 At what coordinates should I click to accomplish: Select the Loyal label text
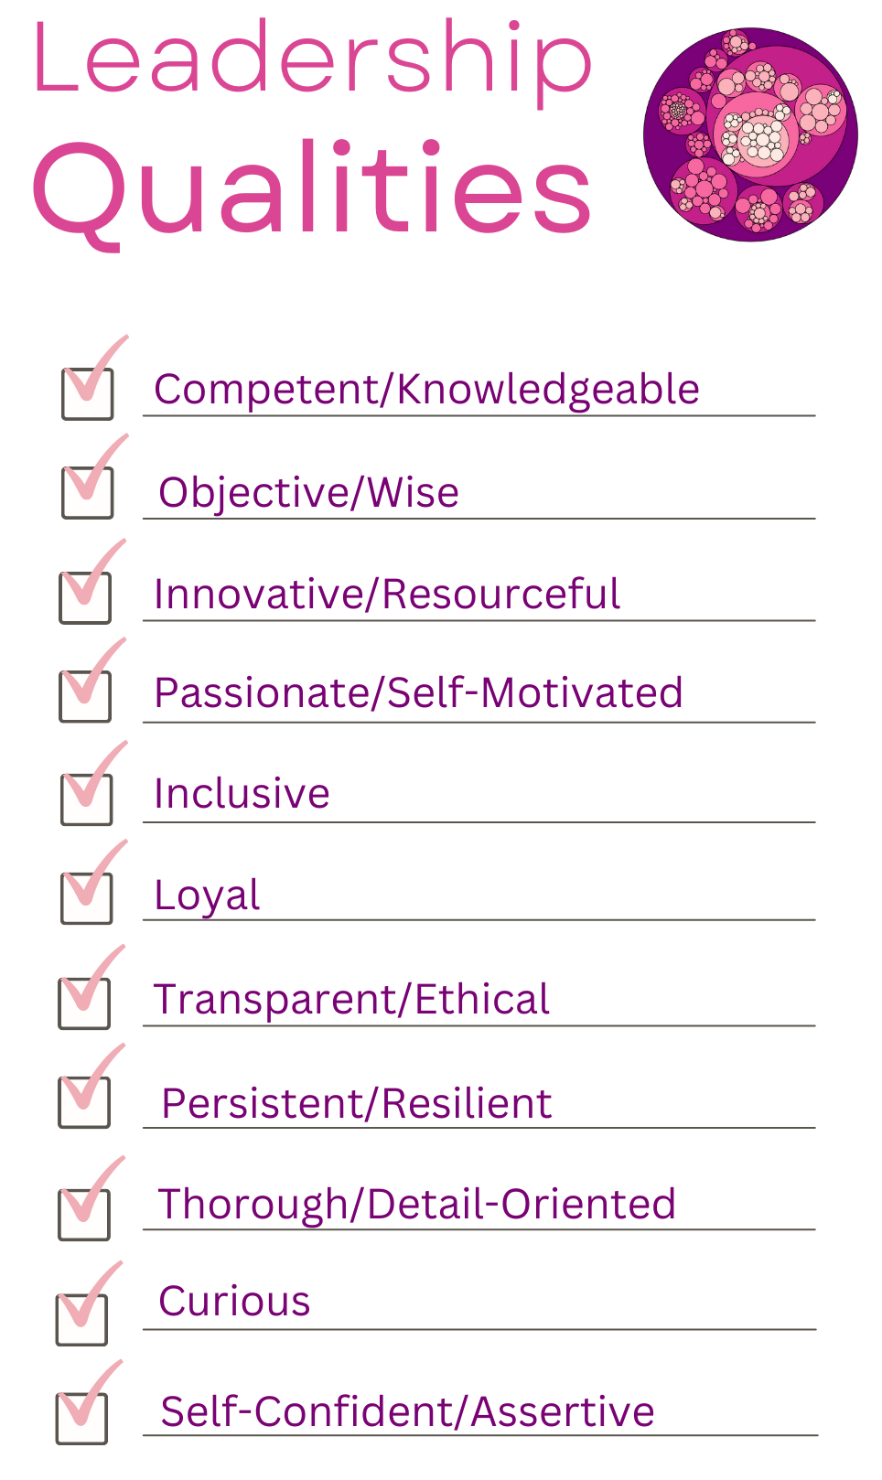207,896
